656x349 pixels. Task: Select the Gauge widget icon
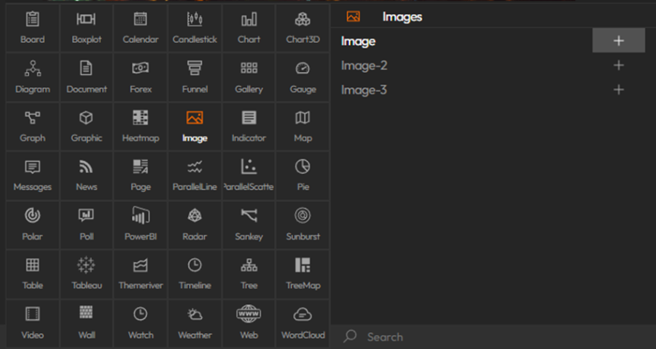[303, 76]
